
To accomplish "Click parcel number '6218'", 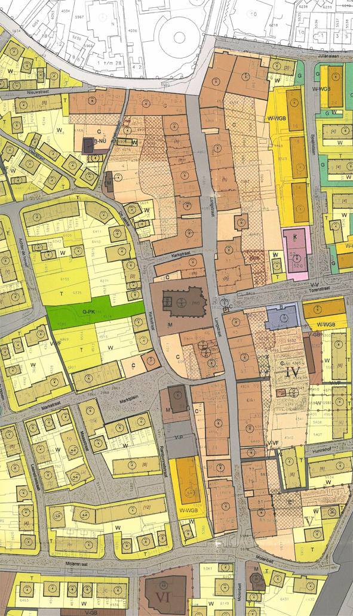I will click(x=274, y=24).
